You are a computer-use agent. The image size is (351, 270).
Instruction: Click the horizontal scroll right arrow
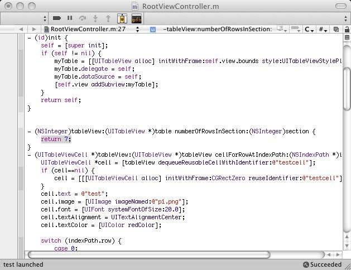pyautogui.click(x=338, y=255)
